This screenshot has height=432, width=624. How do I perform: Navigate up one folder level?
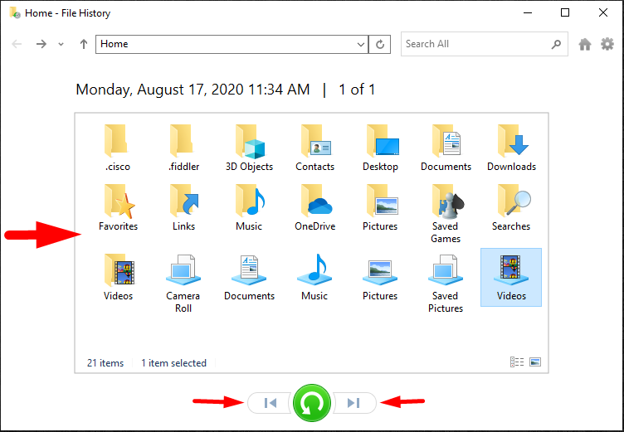83,45
